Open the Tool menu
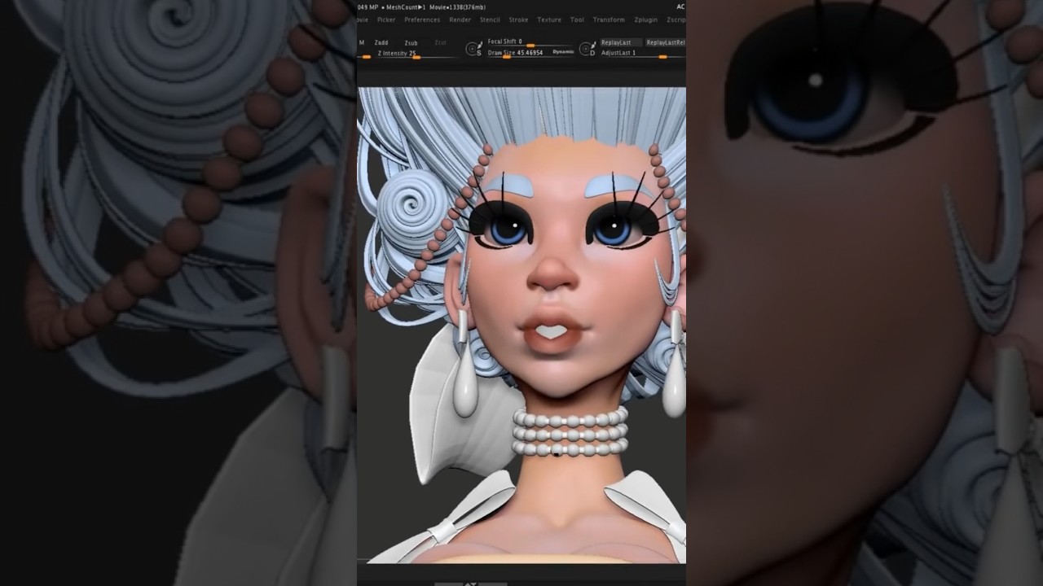The width and height of the screenshot is (1043, 586). 577,20
